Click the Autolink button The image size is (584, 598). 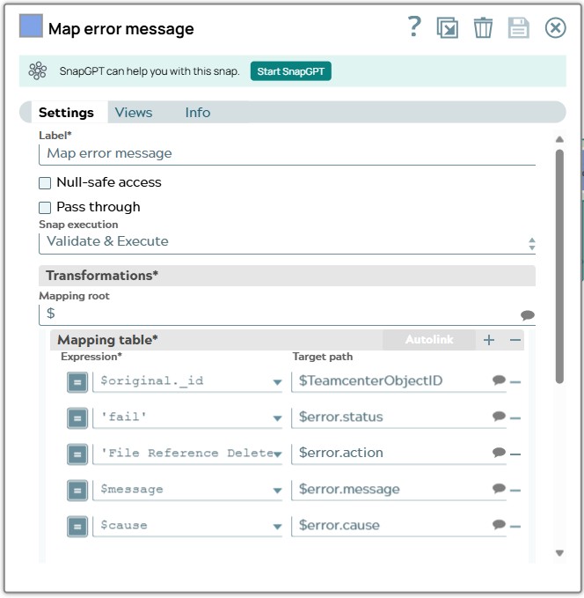[x=429, y=339]
